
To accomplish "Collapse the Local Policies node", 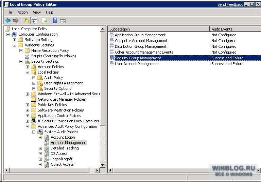I will click(27, 73).
